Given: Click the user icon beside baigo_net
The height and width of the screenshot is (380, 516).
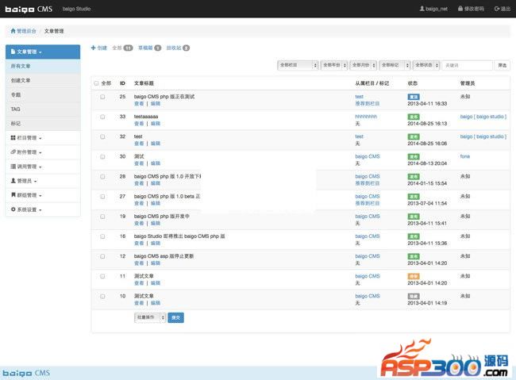Looking at the screenshot, I should pos(422,9).
